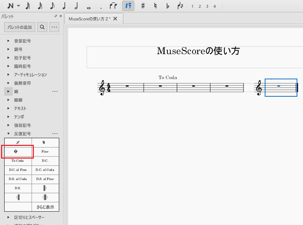303x225 pixels.
Task: Open the more options for 線 palette
Action: tap(55, 91)
